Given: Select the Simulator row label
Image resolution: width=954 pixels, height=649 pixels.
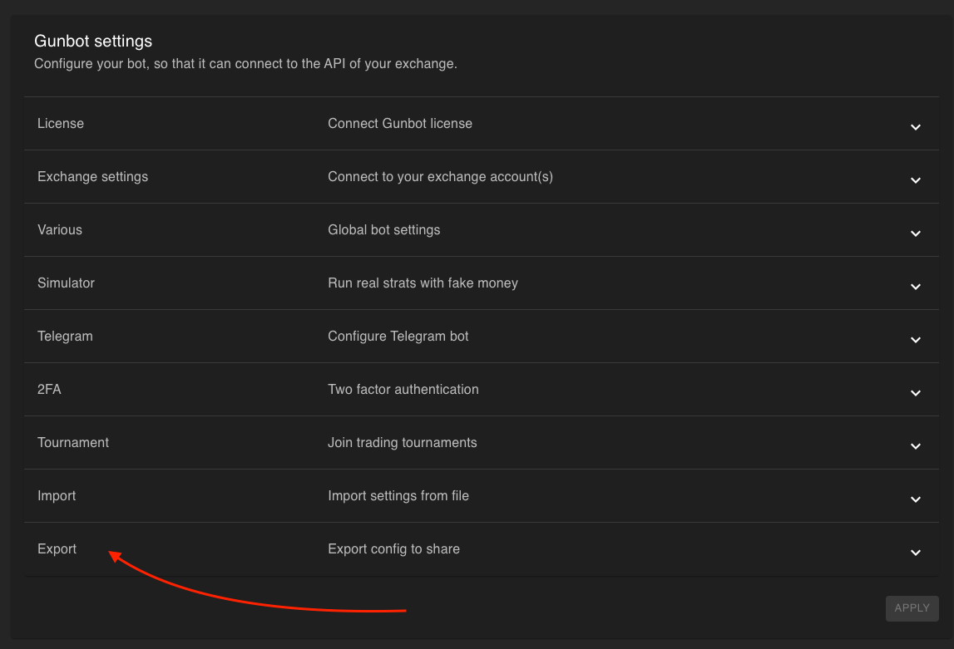Looking at the screenshot, I should coord(66,283).
